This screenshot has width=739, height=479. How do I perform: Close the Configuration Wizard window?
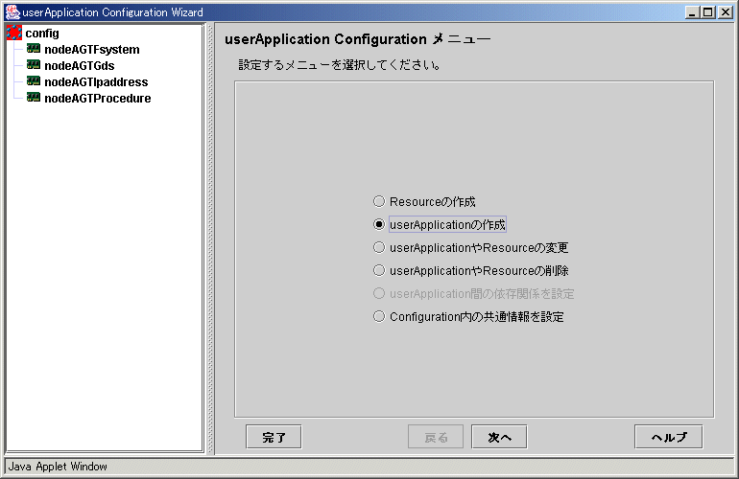[725, 12]
